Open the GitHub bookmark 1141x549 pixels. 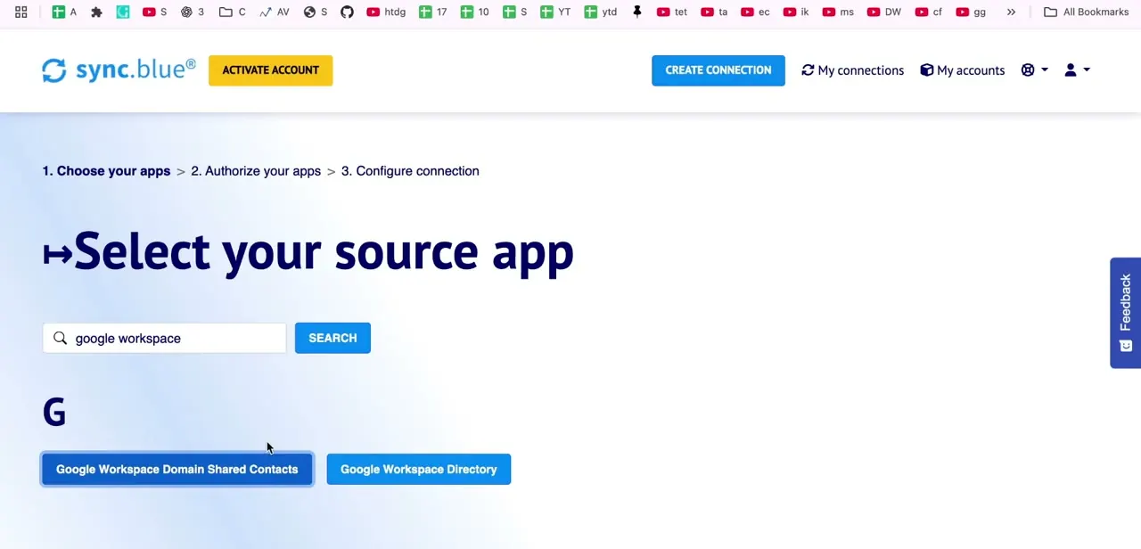point(347,12)
